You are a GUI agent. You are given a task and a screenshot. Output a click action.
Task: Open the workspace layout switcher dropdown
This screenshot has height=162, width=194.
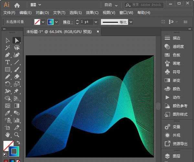coord(36,5)
